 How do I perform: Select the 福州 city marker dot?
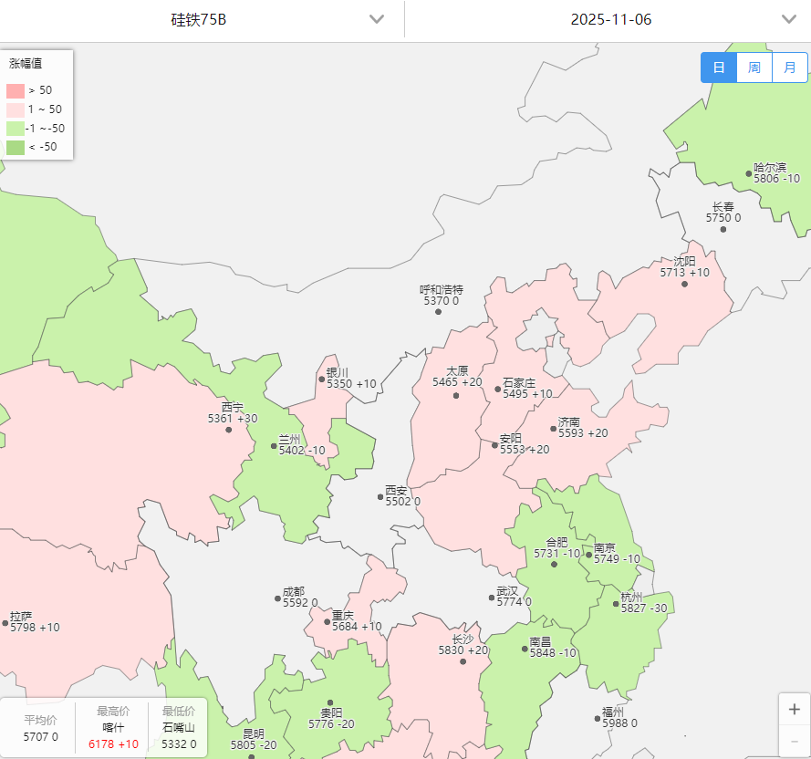point(598,719)
